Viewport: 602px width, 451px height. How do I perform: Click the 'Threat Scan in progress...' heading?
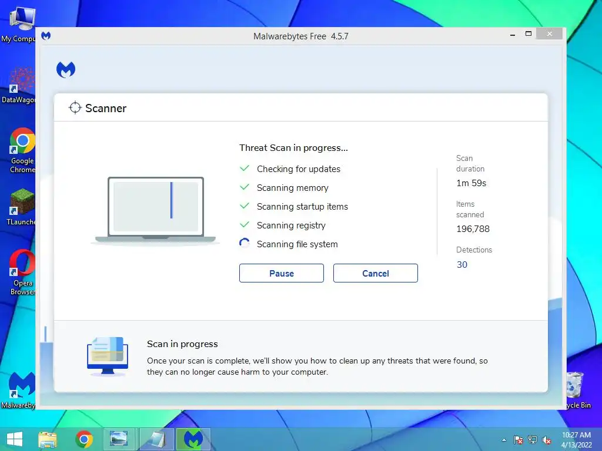294,148
